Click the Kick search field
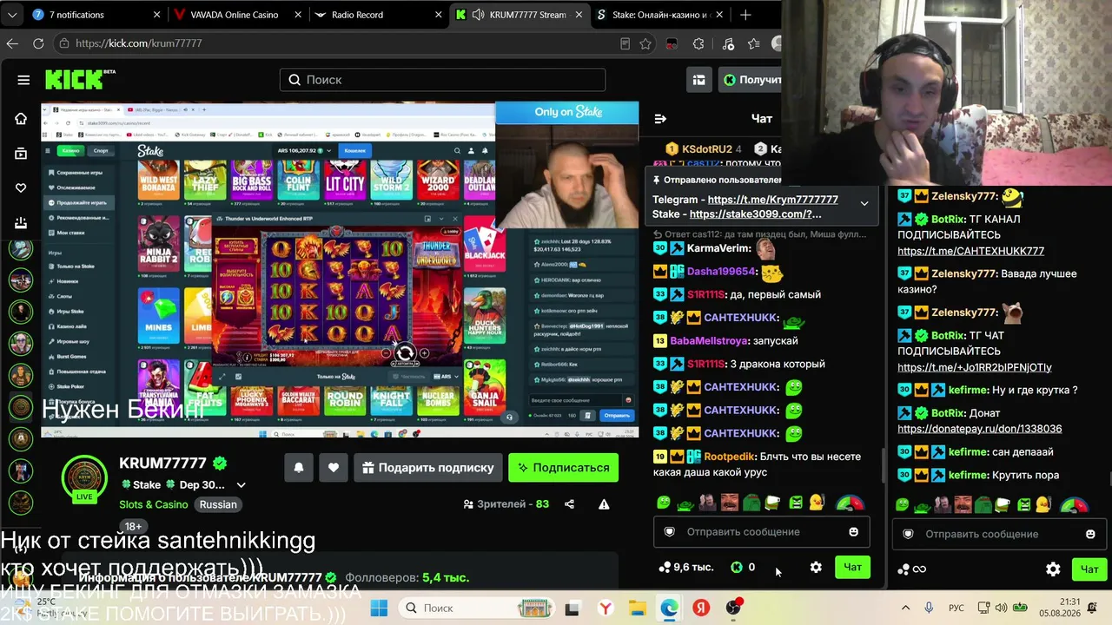Image resolution: width=1112 pixels, height=625 pixels. 443,80
